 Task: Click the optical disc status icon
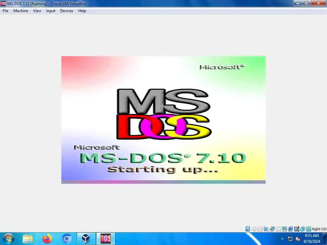point(254,229)
